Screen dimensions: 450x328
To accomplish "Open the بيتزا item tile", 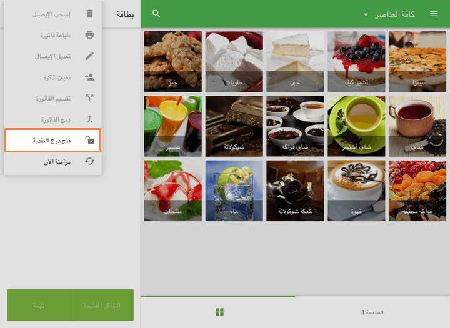I will click(x=417, y=61).
